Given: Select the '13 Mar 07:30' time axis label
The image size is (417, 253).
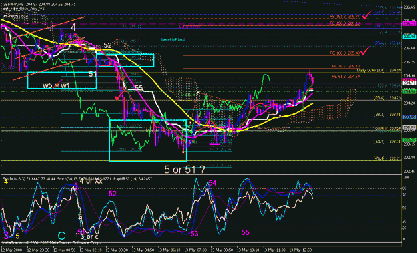Looking at the screenshot, I should (195, 250).
